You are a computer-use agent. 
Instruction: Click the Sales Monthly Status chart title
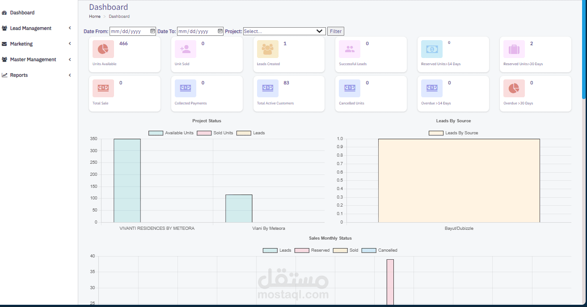(330, 238)
